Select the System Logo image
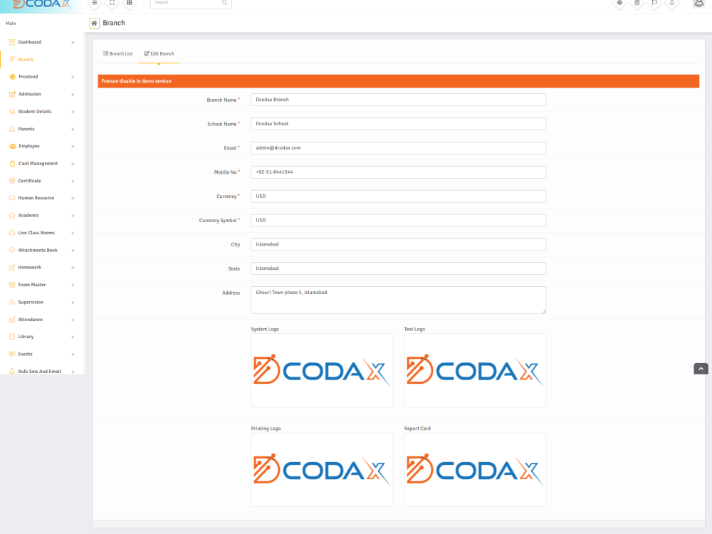712x534 pixels. point(322,370)
